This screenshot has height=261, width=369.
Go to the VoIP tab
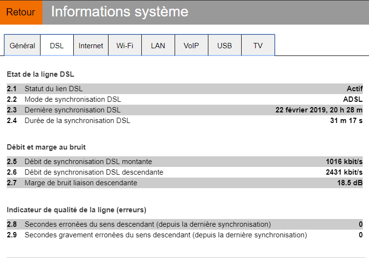click(191, 46)
